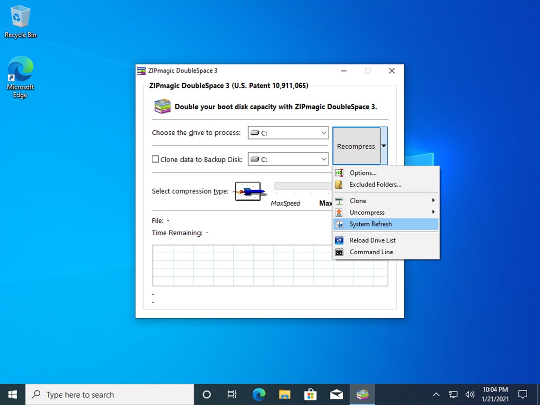Open the Backup Disk drive dropdown

tap(323, 159)
